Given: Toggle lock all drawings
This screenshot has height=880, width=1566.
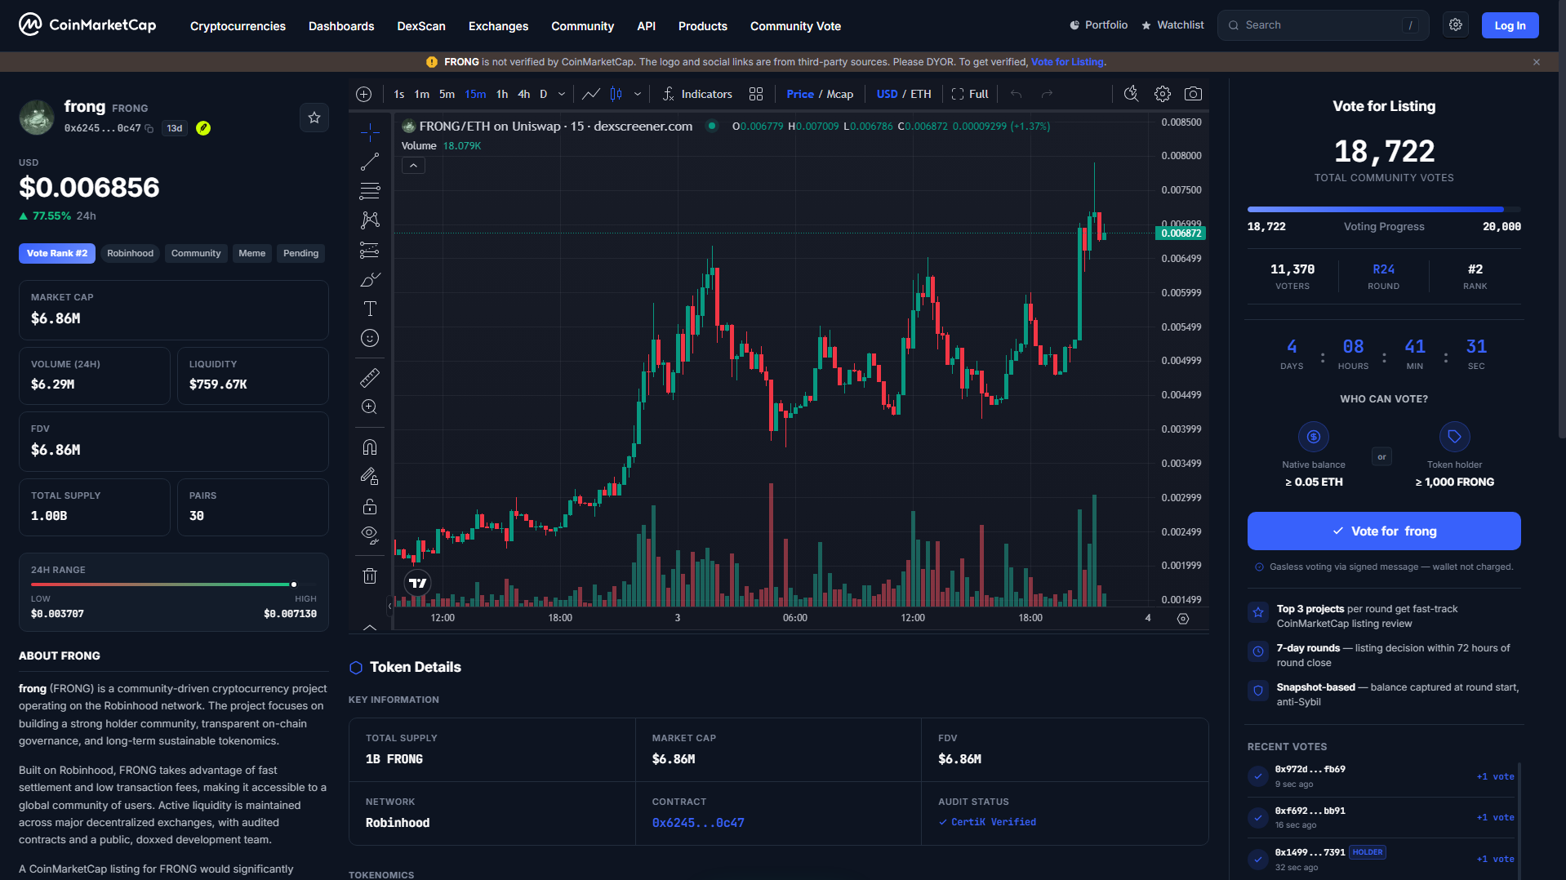Looking at the screenshot, I should point(370,506).
